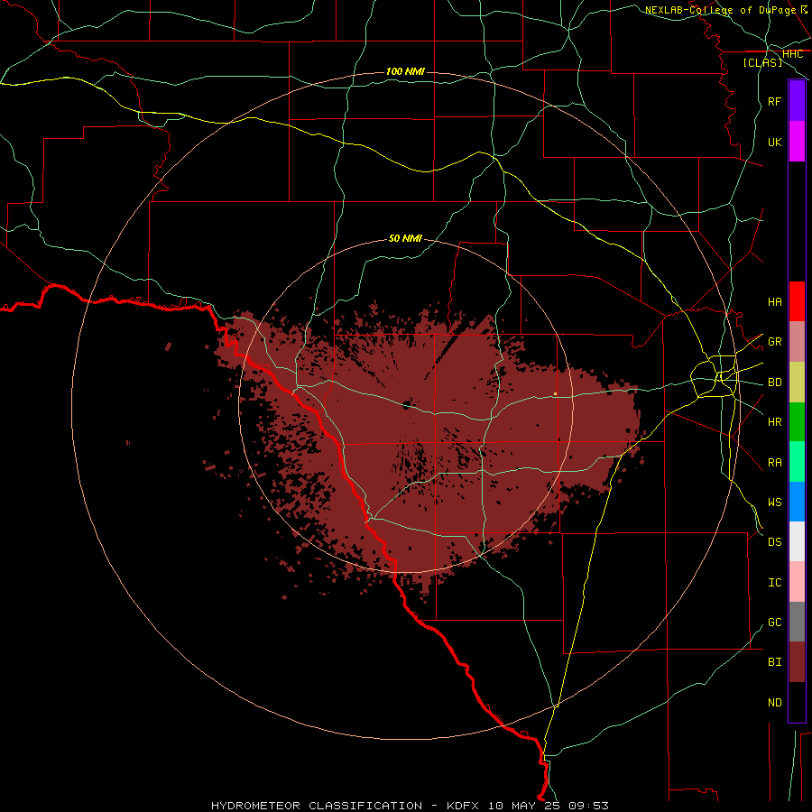The image size is (812, 812).
Task: Click the dark green HR legend swatch
Action: 797,422
